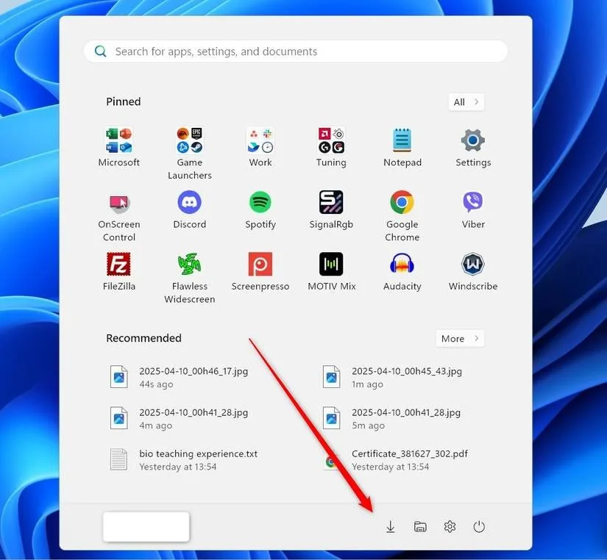This screenshot has width=607, height=560.
Task: Open the File Explorer shortcut
Action: pos(420,526)
